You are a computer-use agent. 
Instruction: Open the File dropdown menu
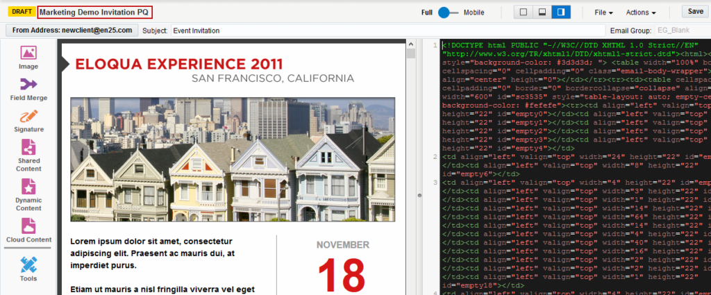603,12
